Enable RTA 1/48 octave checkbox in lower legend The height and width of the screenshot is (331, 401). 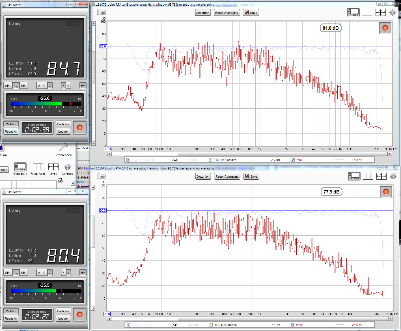(x=211, y=325)
